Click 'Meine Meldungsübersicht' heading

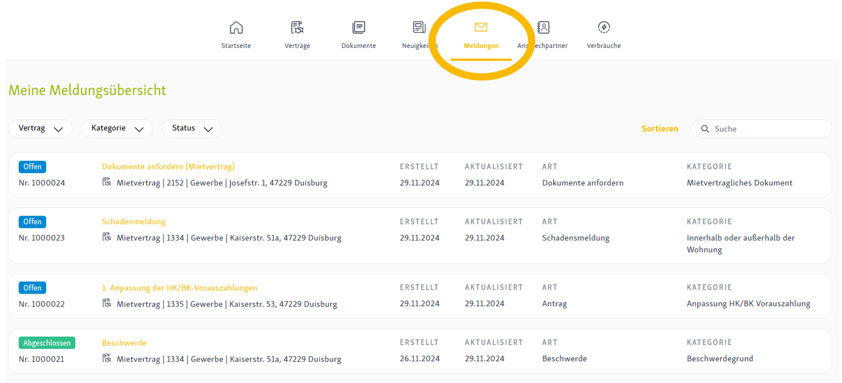click(87, 90)
